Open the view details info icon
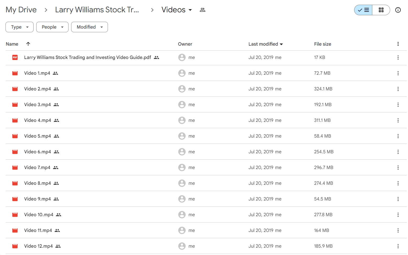This screenshot has height=255, width=408. pos(398,10)
